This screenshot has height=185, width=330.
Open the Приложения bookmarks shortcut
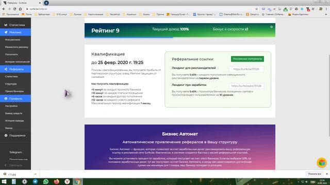(x=10, y=14)
